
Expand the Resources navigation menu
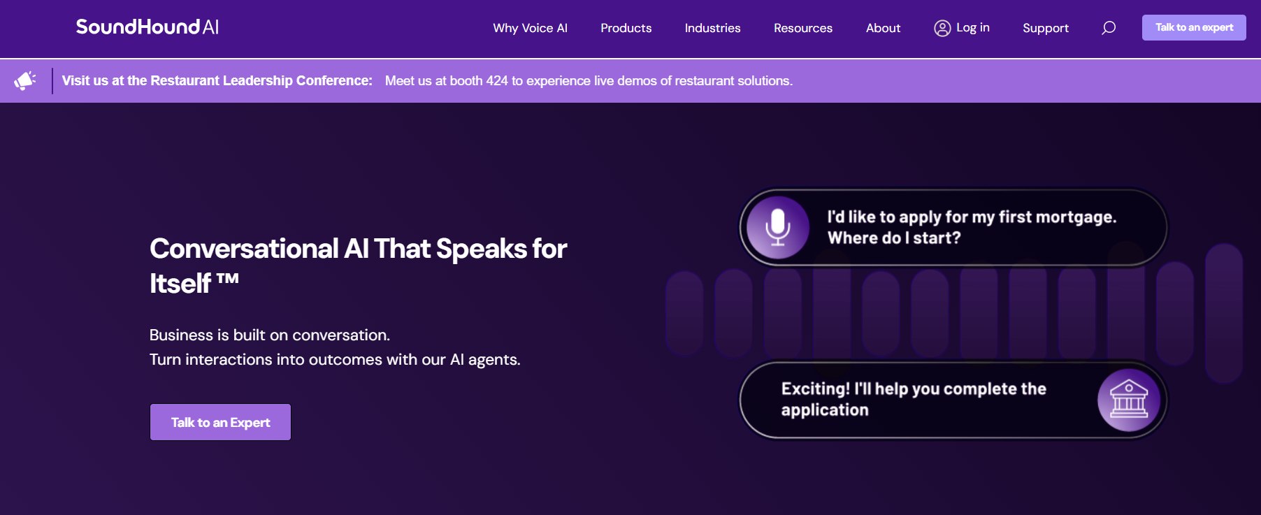click(802, 28)
